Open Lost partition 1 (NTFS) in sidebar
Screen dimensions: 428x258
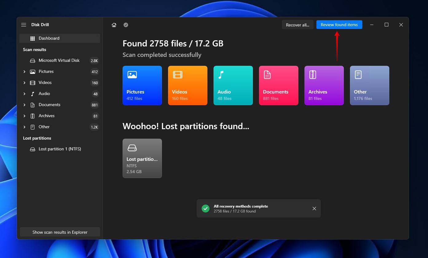60,149
